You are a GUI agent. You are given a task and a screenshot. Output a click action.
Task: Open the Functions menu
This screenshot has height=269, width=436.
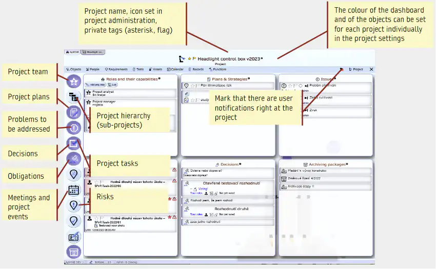[x=217, y=70]
